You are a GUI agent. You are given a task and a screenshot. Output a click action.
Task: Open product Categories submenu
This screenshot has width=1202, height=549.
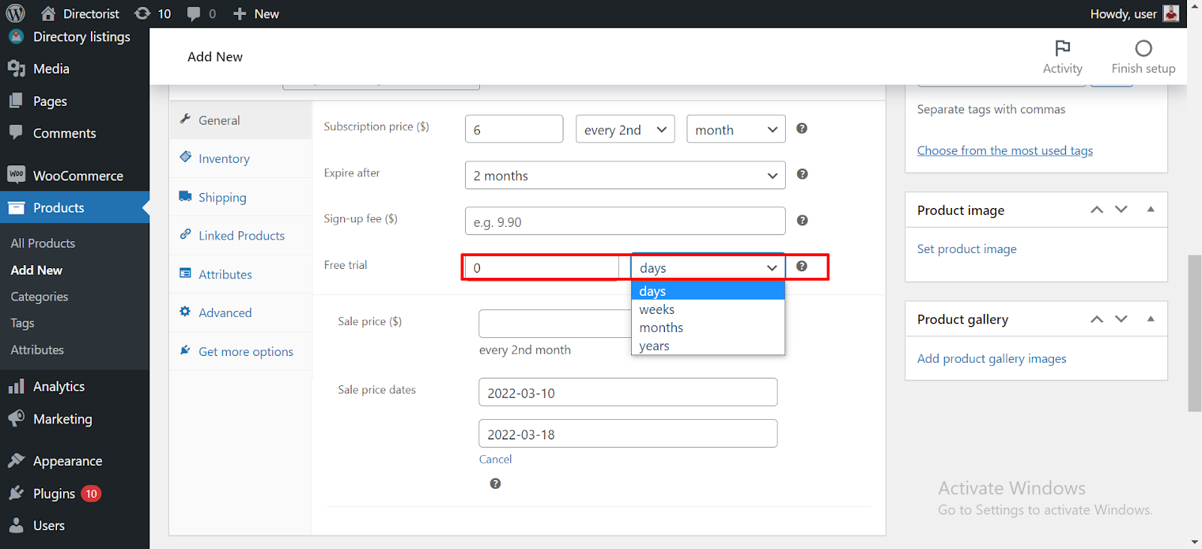(x=39, y=297)
